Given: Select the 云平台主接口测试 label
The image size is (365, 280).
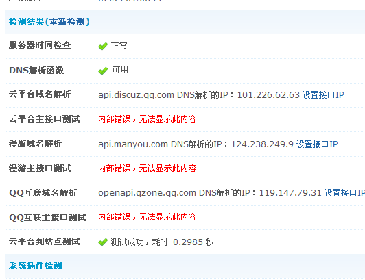Looking at the screenshot, I should coord(44,119).
